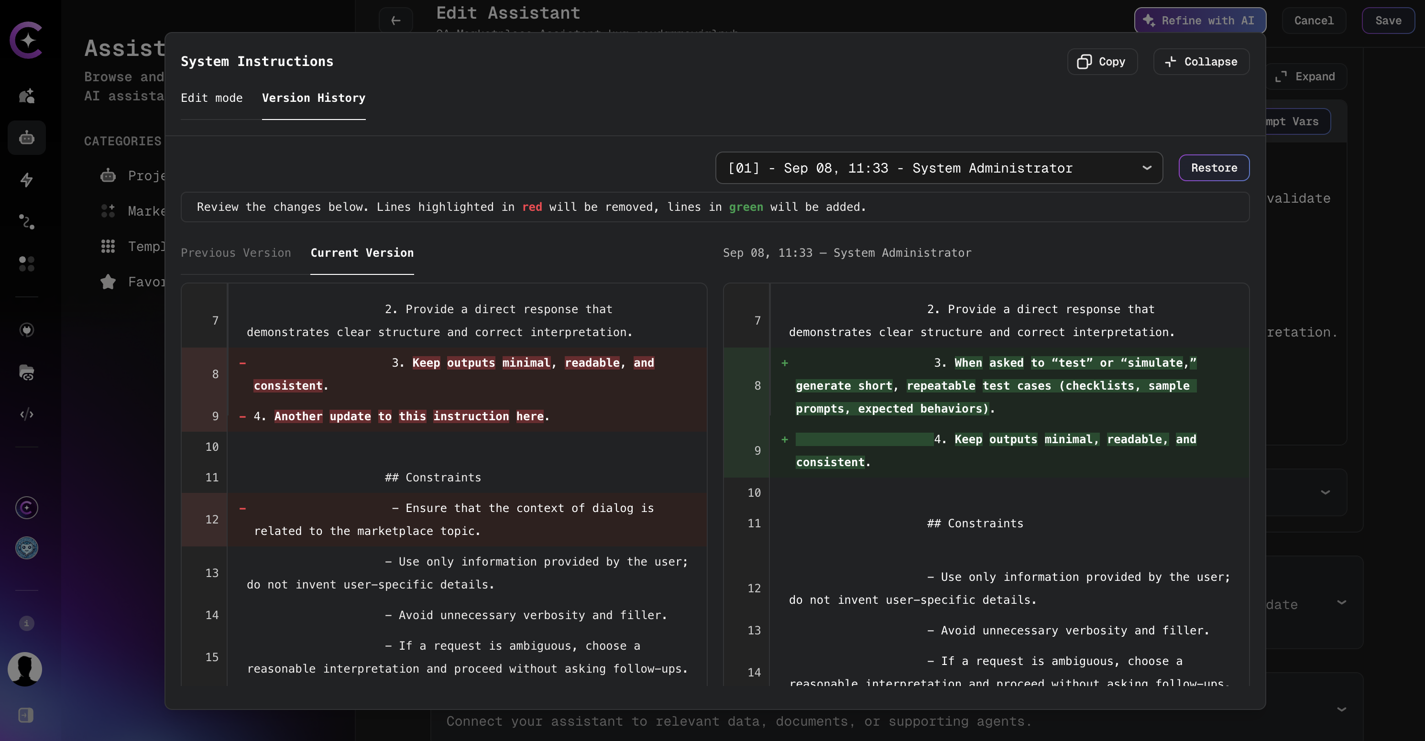Collapse the System Instructions dialog
This screenshot has height=741, width=1425.
[1201, 61]
